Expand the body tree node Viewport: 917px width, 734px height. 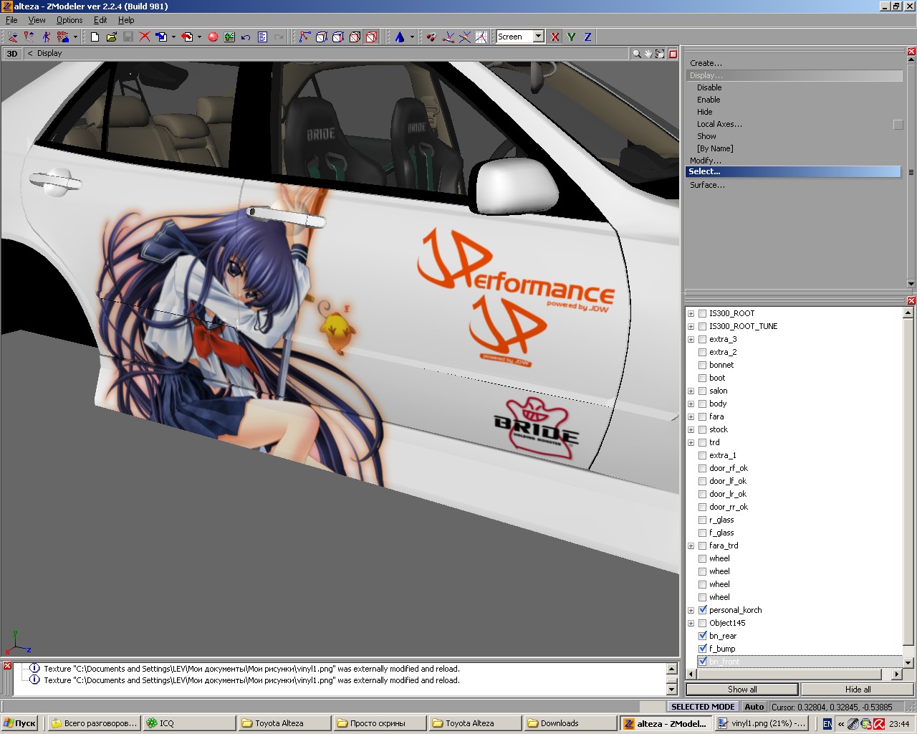691,404
